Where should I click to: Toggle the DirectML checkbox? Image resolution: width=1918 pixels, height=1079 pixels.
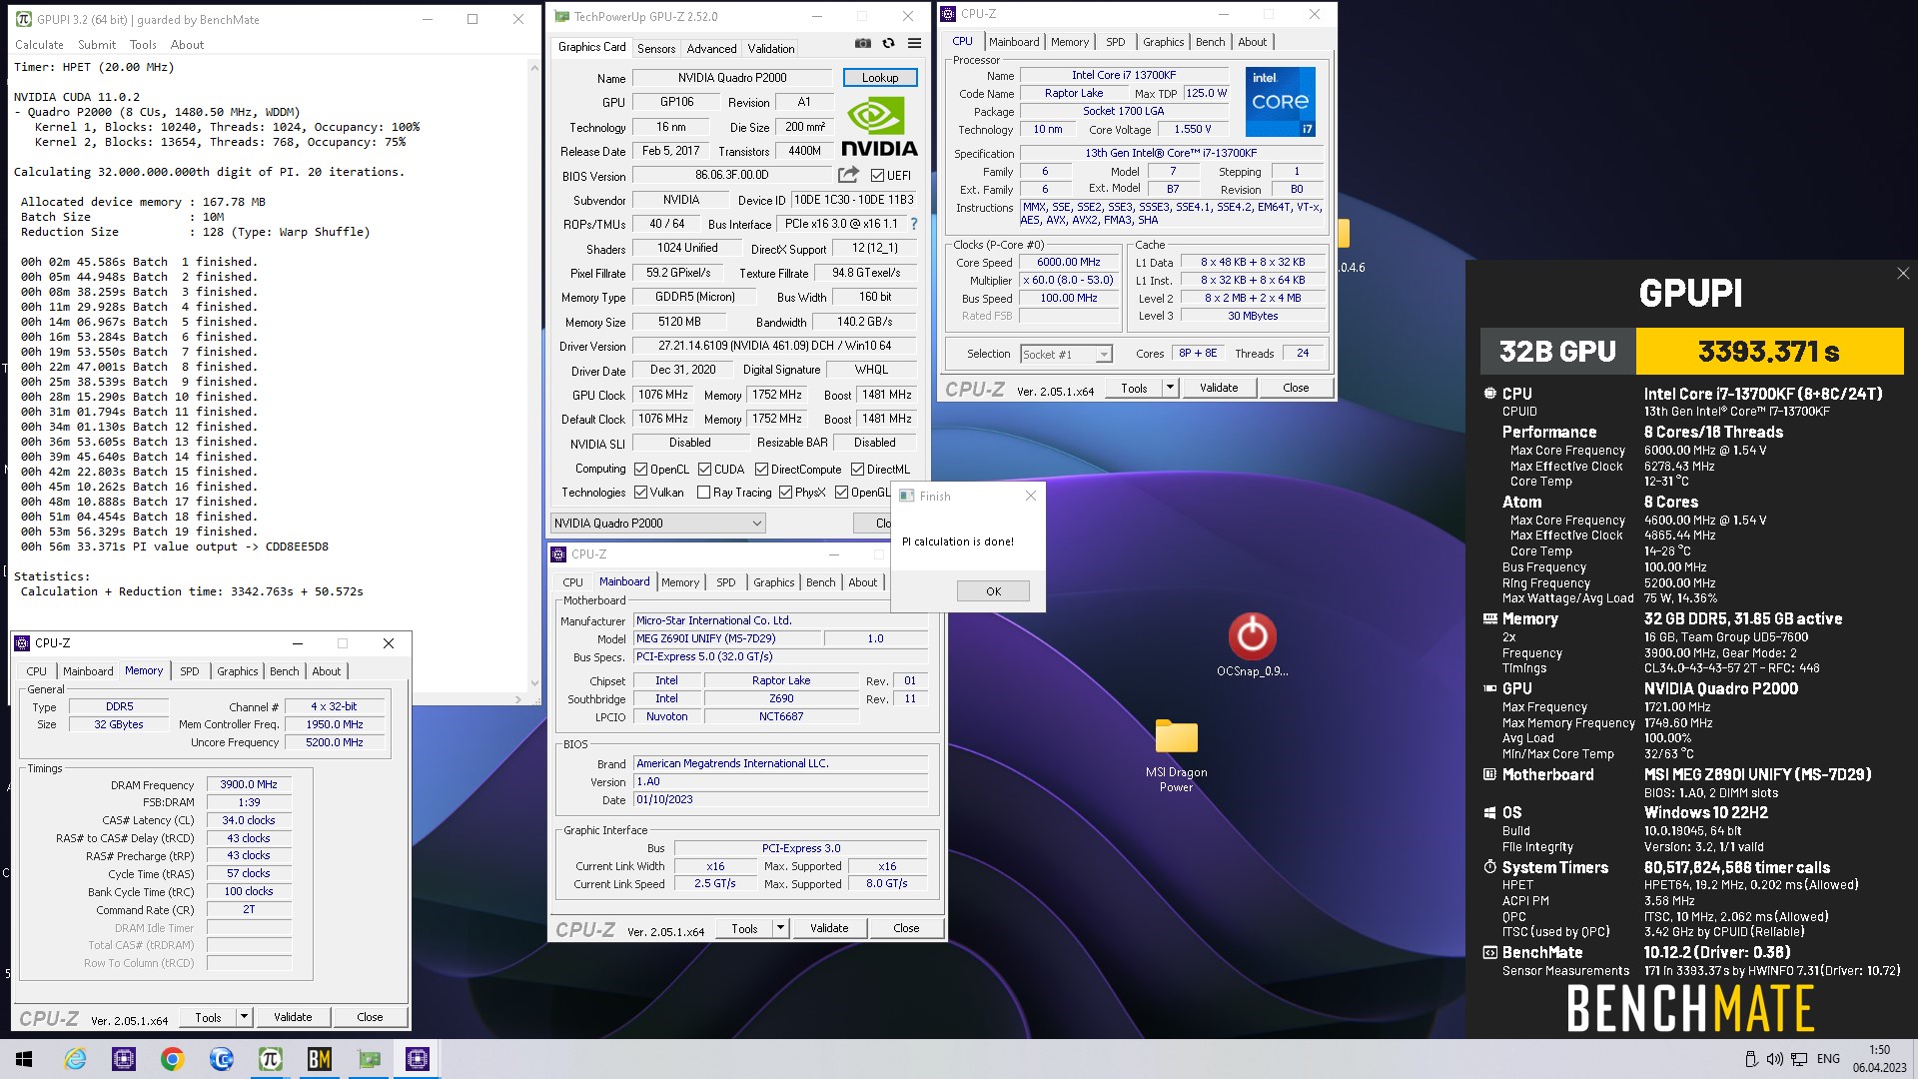(x=857, y=469)
